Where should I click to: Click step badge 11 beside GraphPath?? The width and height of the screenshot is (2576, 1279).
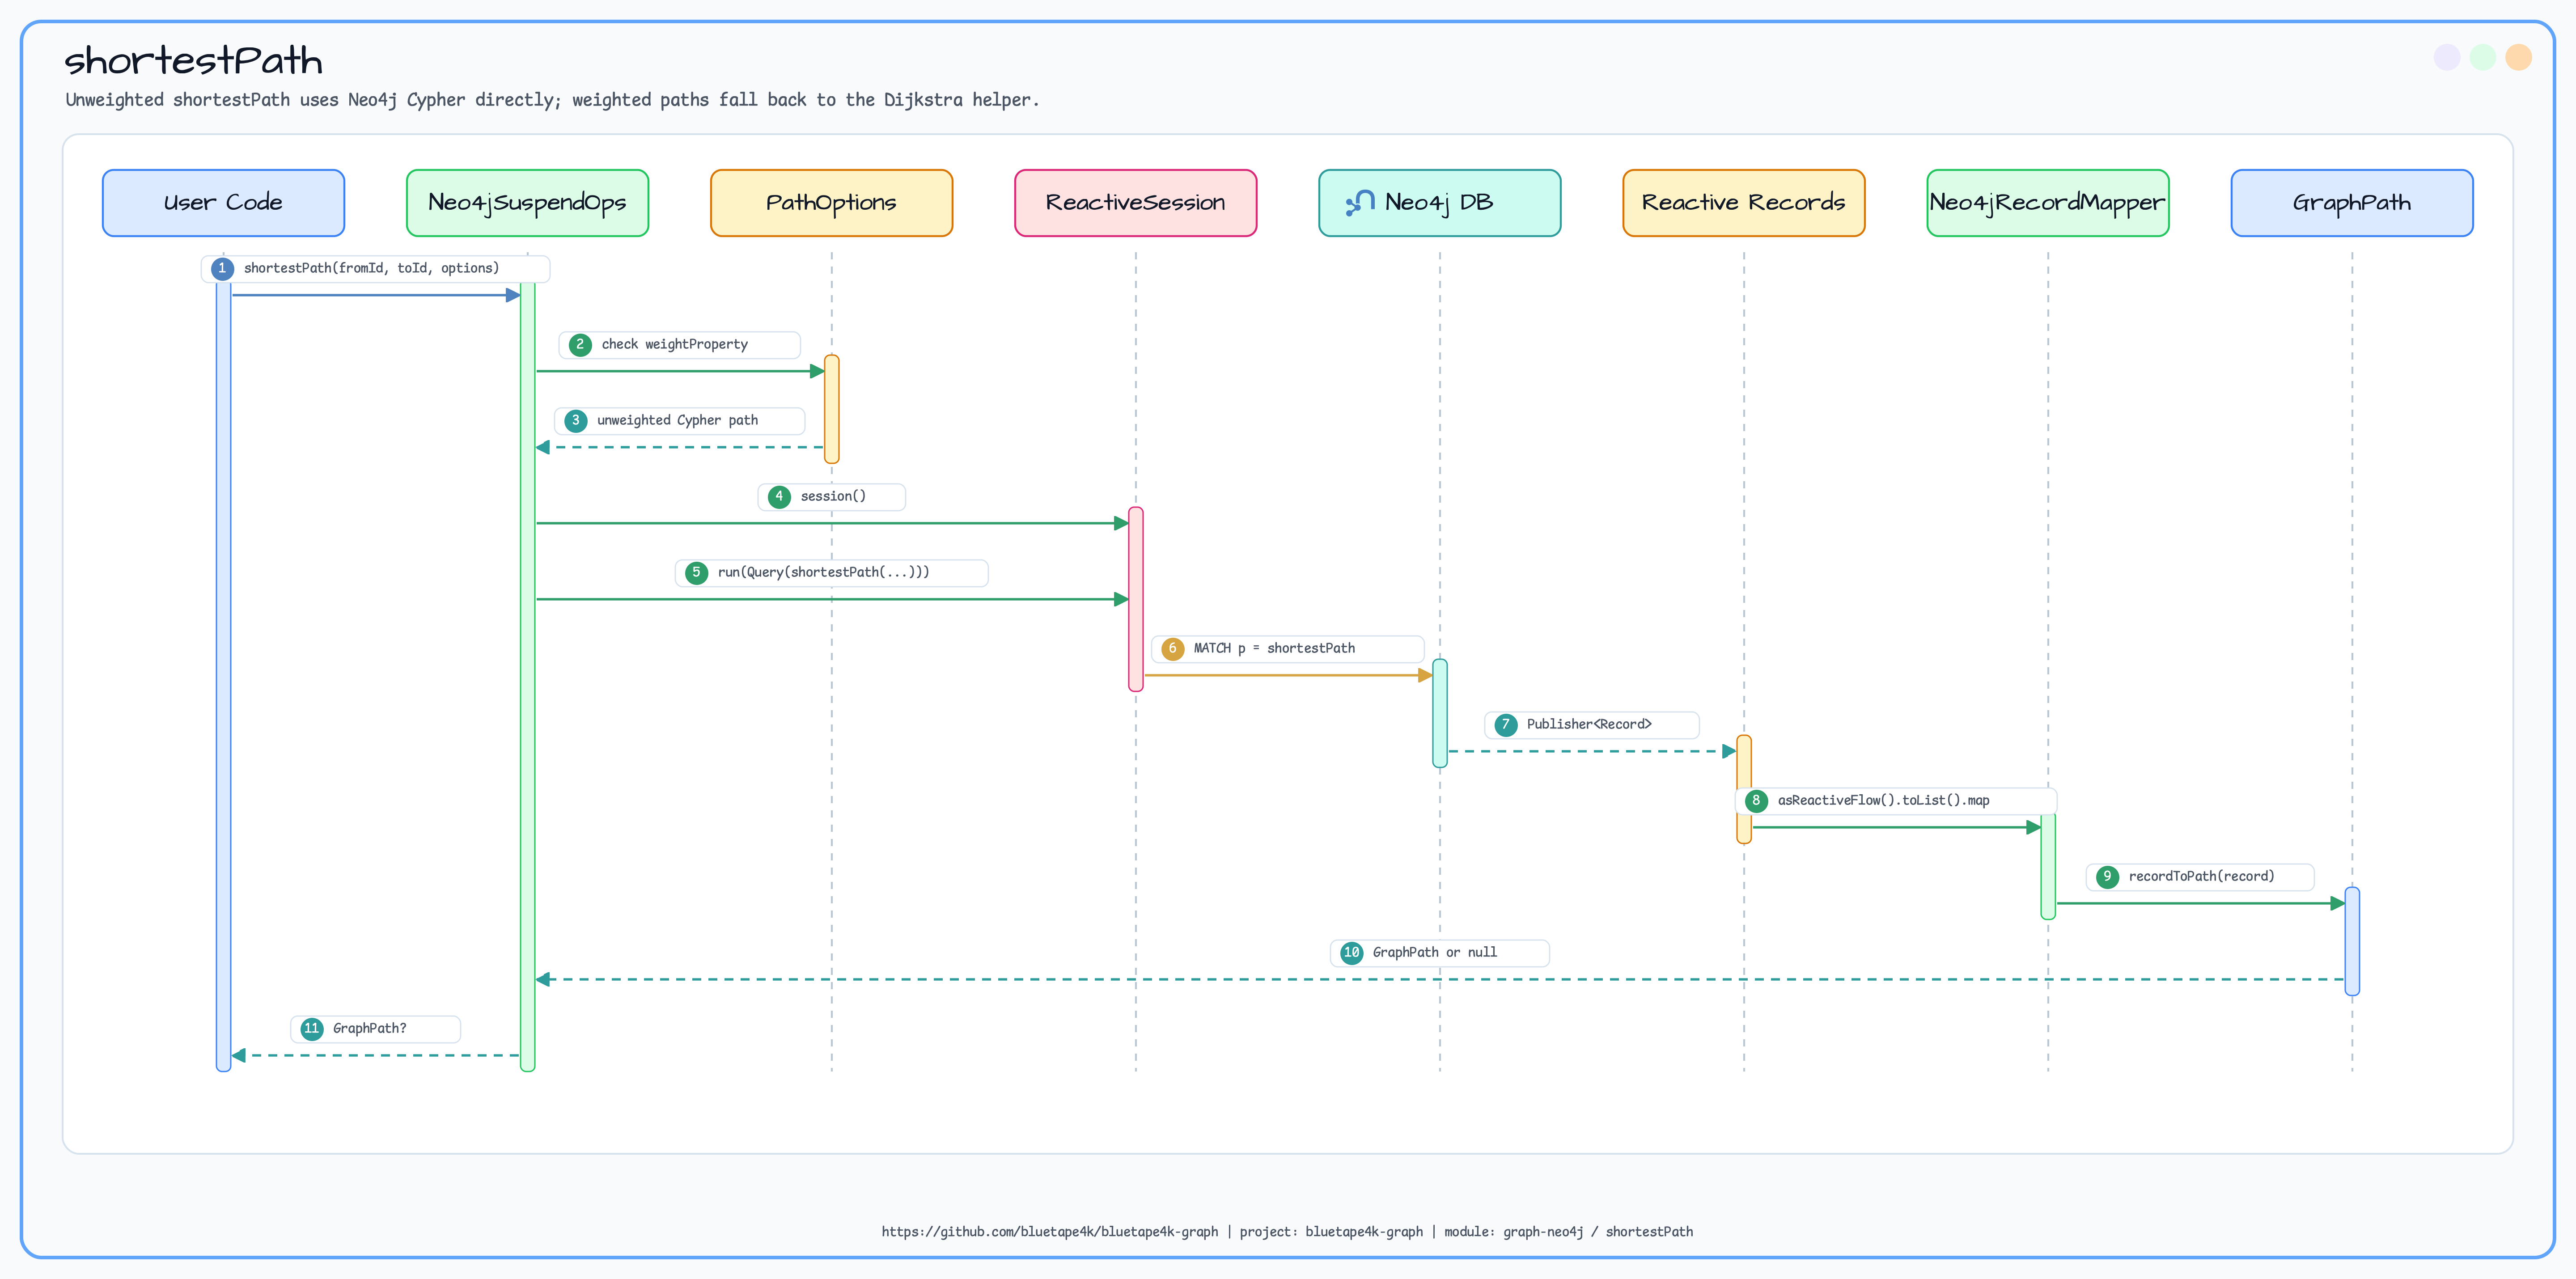312,1029
